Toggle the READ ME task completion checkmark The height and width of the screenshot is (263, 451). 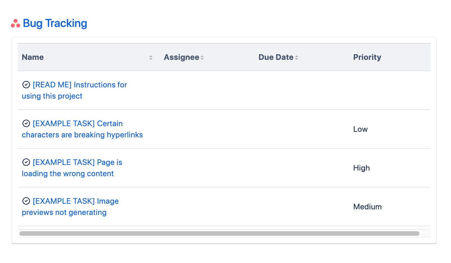coord(26,85)
